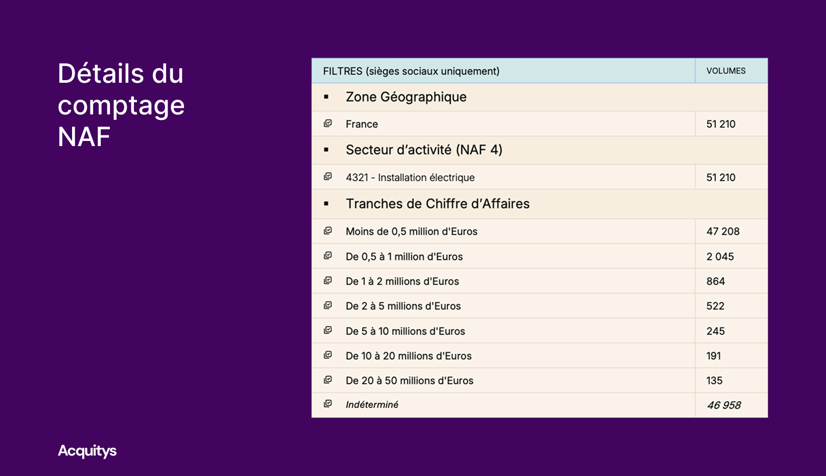This screenshot has width=826, height=476.
Task: Collapse the Secteur d'activité (NAF 4) bullet
Action: coord(326,150)
